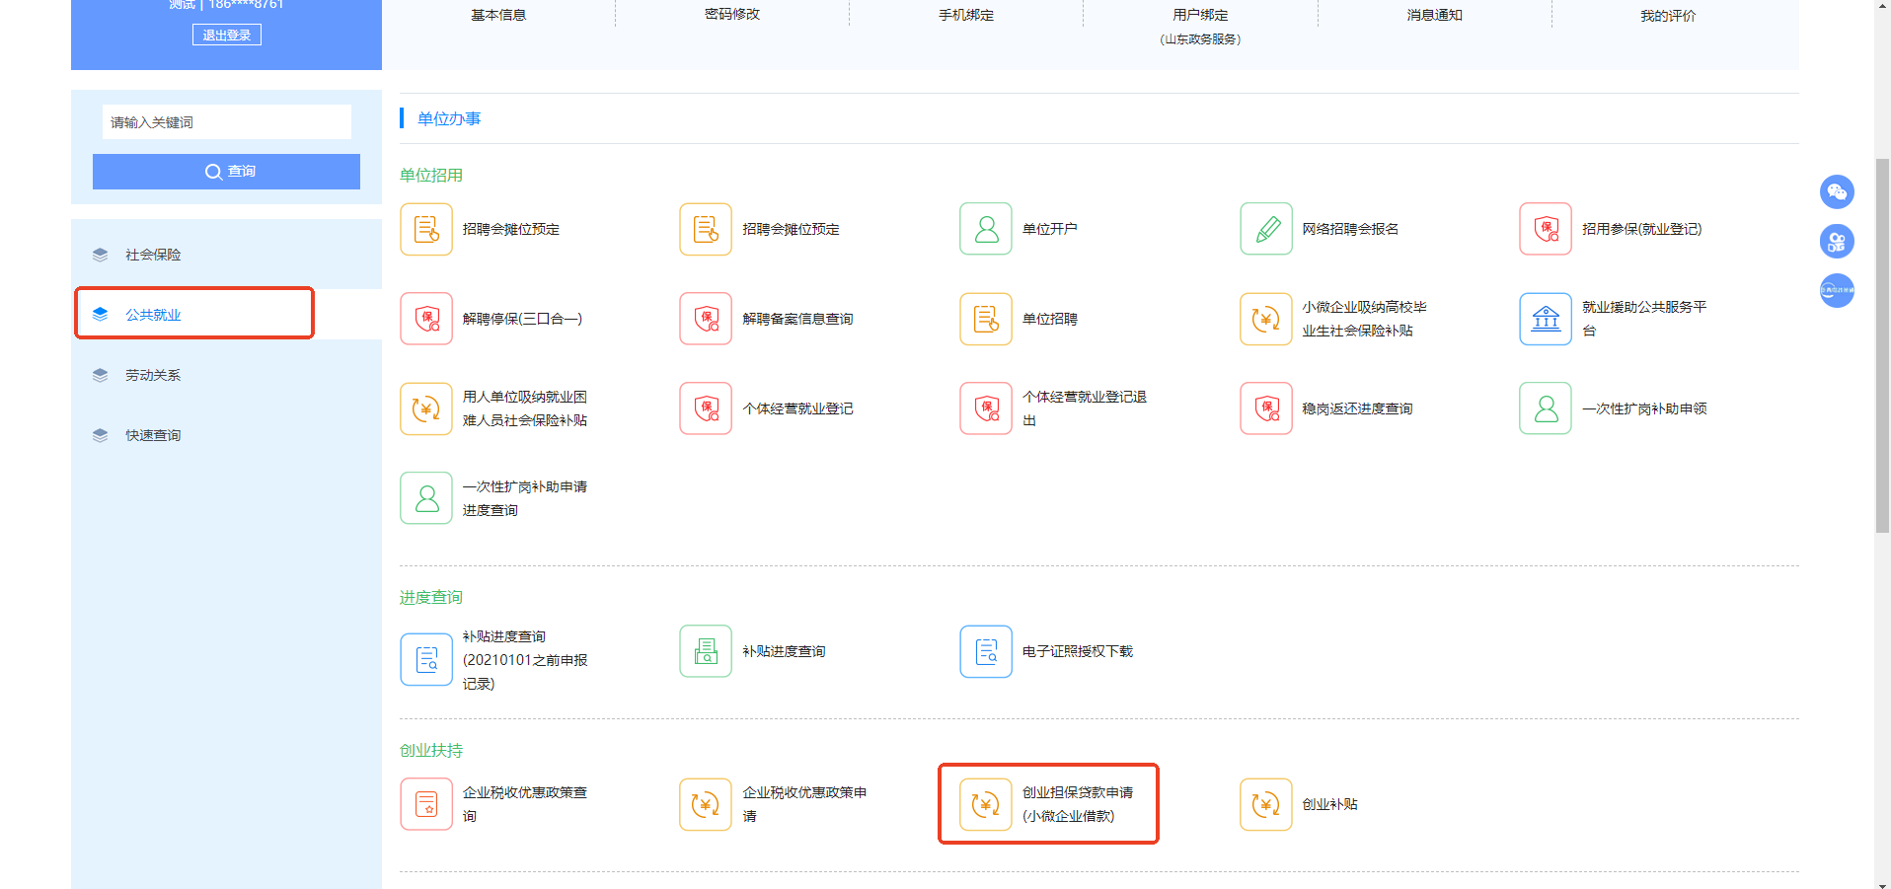The height and width of the screenshot is (889, 1891).
Task: Select 社会保险 in the left sidebar
Action: [x=153, y=255]
